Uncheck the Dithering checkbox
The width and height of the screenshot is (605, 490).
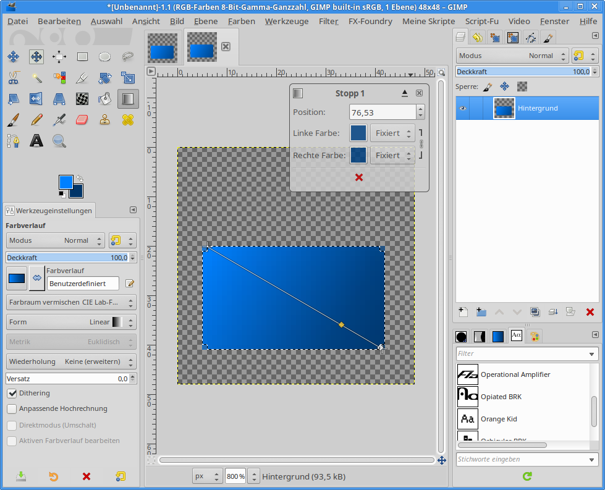pyautogui.click(x=12, y=393)
